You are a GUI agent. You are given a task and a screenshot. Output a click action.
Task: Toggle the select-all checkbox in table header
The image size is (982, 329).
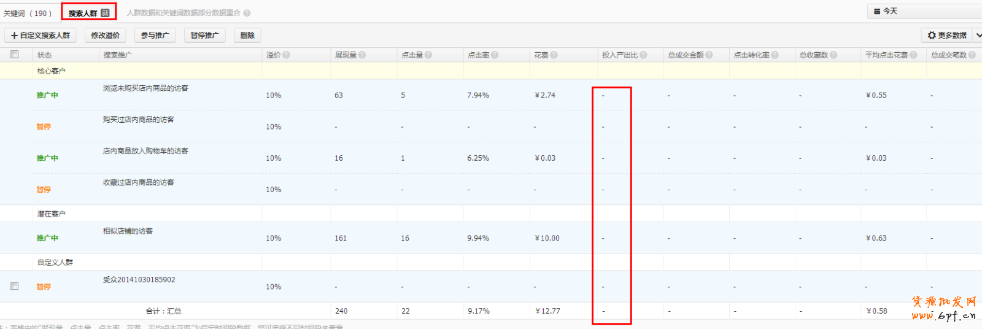click(x=15, y=55)
